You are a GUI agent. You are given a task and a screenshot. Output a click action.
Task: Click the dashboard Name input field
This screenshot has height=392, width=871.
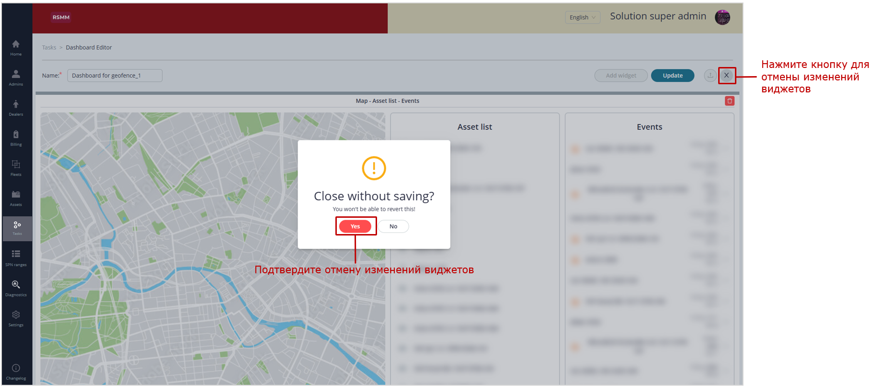coord(115,76)
